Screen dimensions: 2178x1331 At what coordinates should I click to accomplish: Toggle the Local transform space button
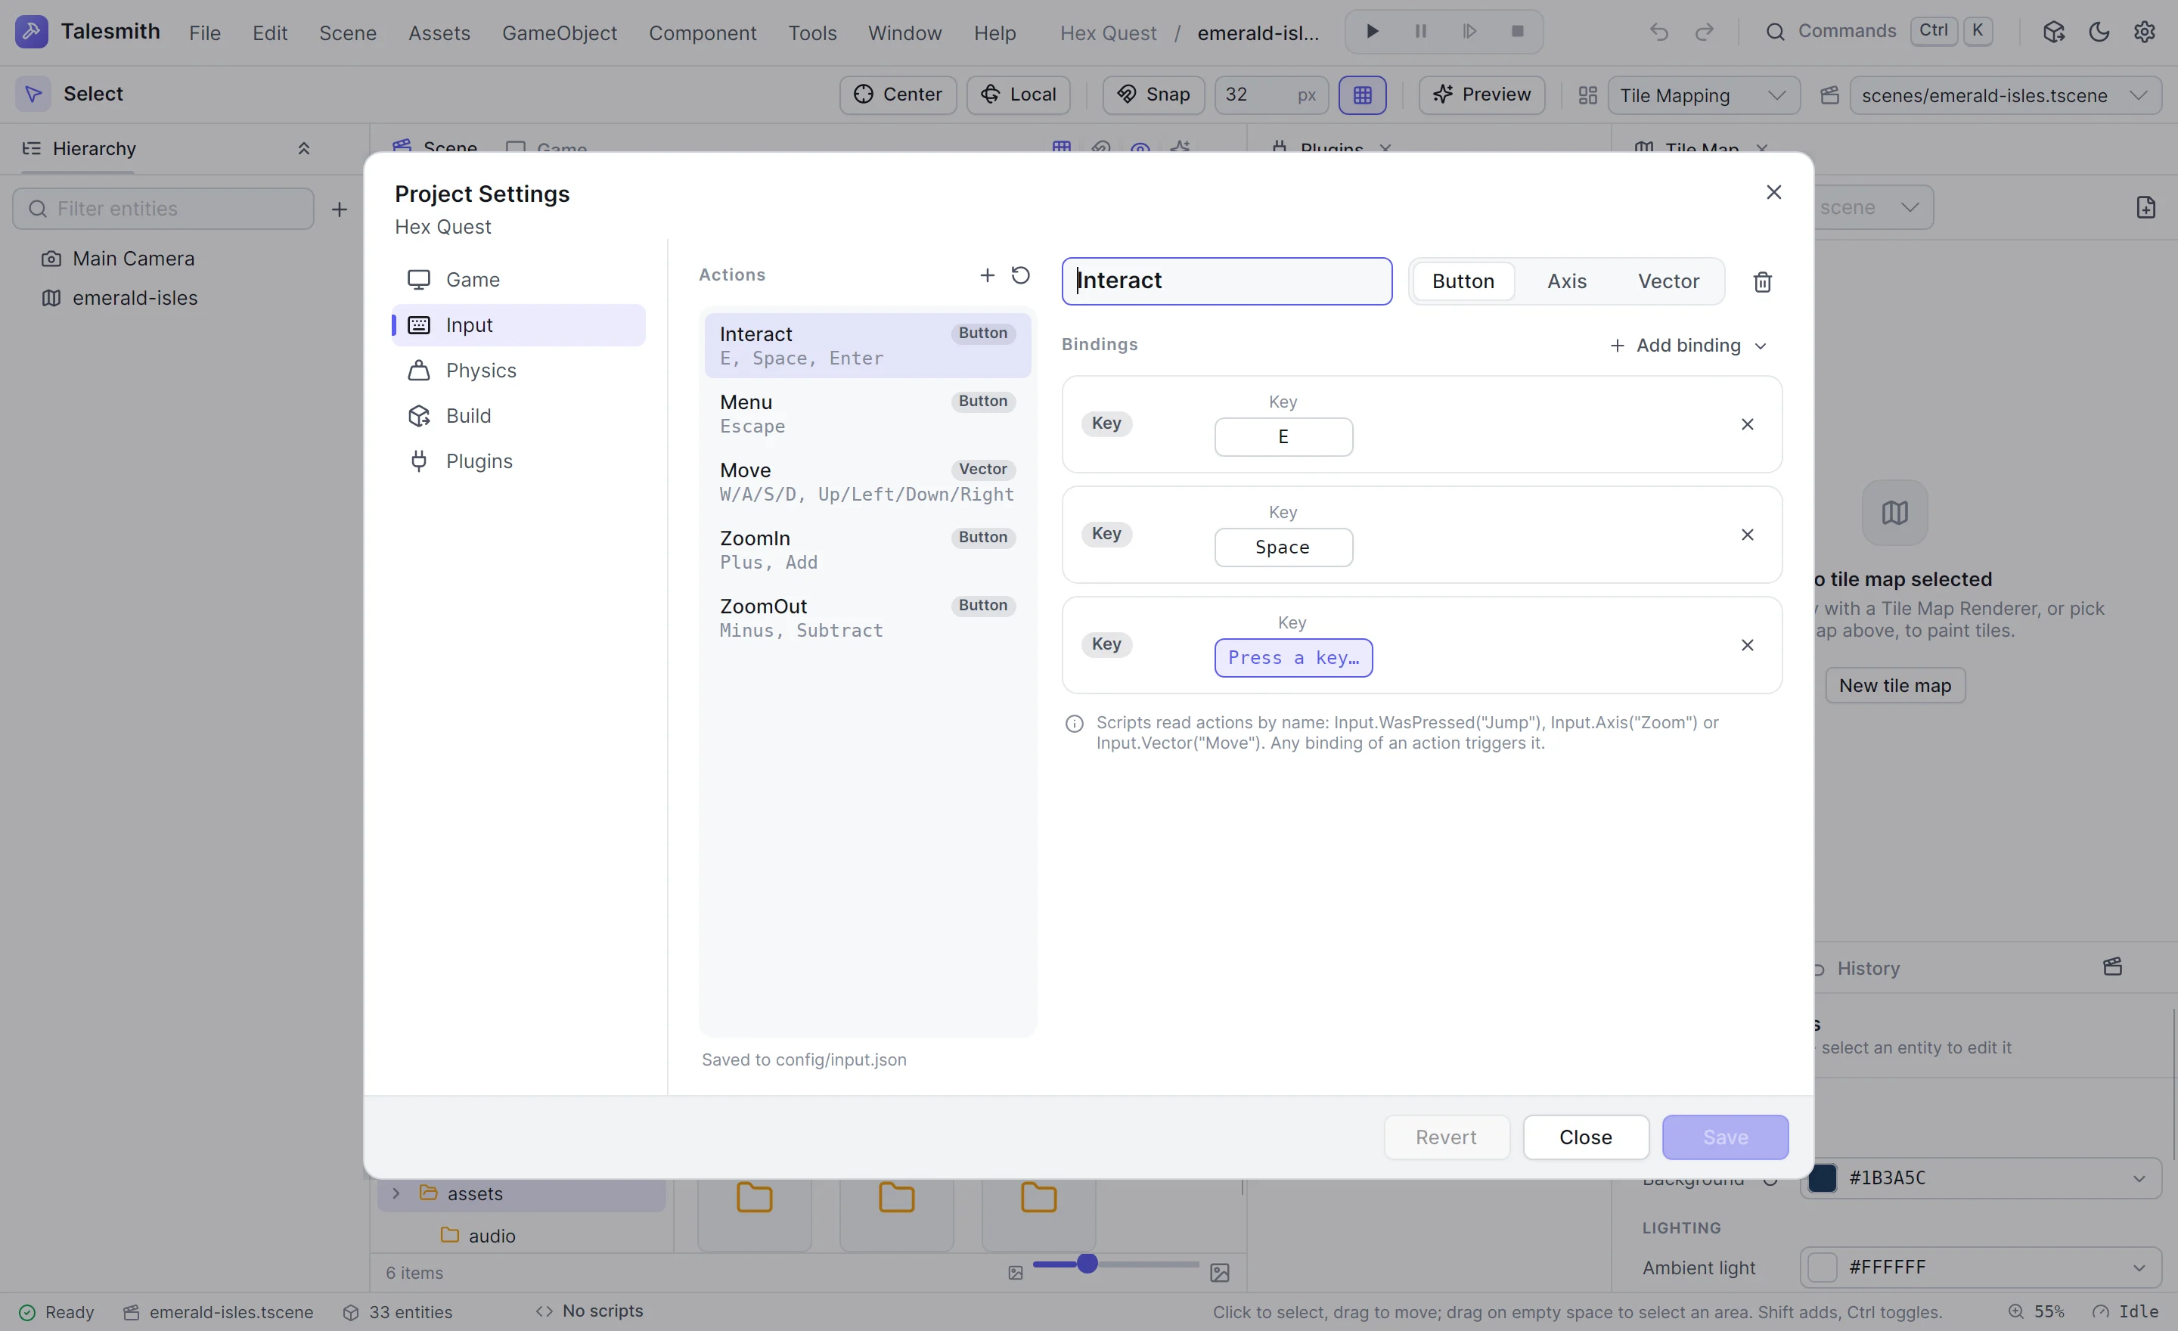pos(1018,95)
